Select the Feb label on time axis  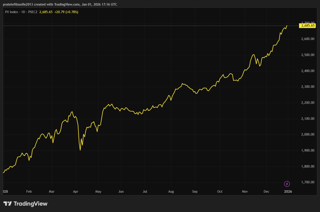[x=29, y=191]
